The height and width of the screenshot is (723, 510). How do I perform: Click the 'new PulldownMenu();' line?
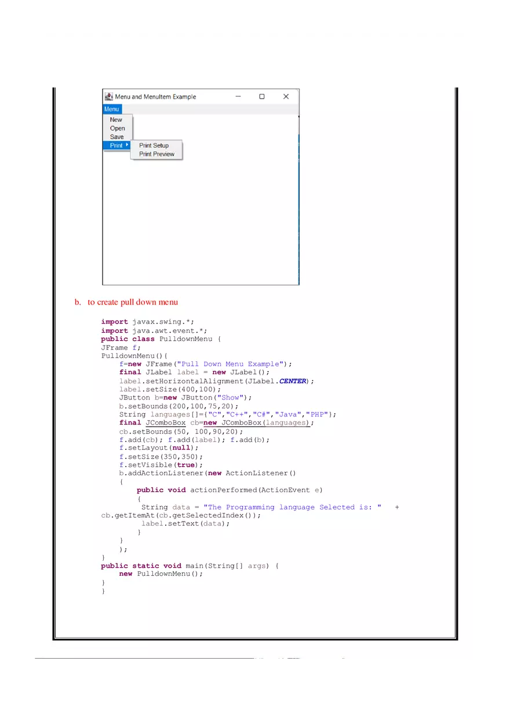161,574
